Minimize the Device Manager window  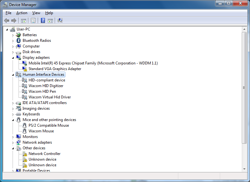pyautogui.click(x=220, y=3)
